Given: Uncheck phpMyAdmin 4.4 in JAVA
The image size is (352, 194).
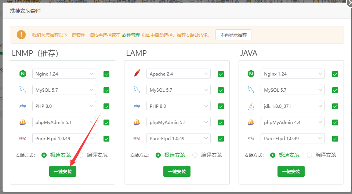Looking at the screenshot, I should click(x=335, y=122).
